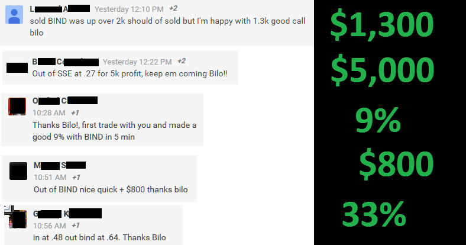
Task: Click the blue default profile avatar
Action: tap(14, 14)
